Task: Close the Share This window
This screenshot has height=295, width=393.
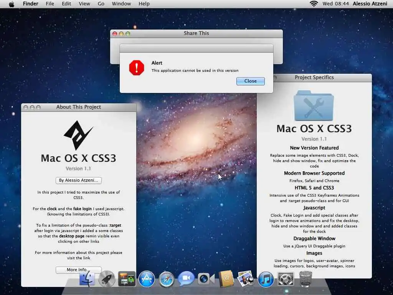Action: pyautogui.click(x=115, y=34)
